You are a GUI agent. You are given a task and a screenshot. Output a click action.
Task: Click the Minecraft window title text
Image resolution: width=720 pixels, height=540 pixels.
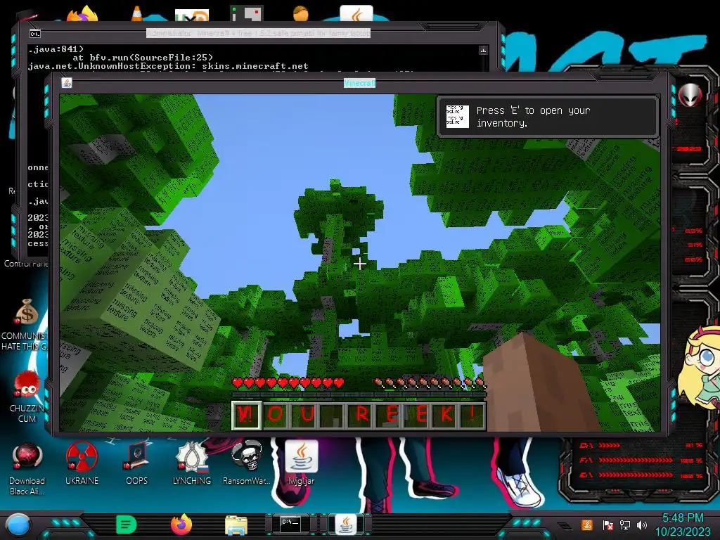click(359, 83)
